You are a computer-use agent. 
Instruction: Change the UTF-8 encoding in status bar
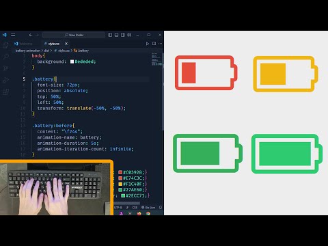118,208
